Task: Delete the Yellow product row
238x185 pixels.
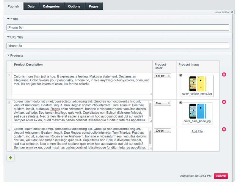Action: coord(224,75)
